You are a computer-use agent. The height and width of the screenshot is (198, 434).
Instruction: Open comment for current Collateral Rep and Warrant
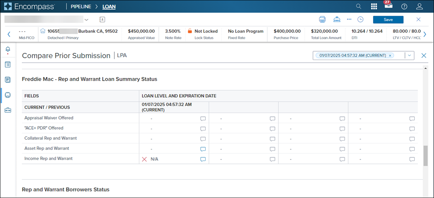point(203,139)
